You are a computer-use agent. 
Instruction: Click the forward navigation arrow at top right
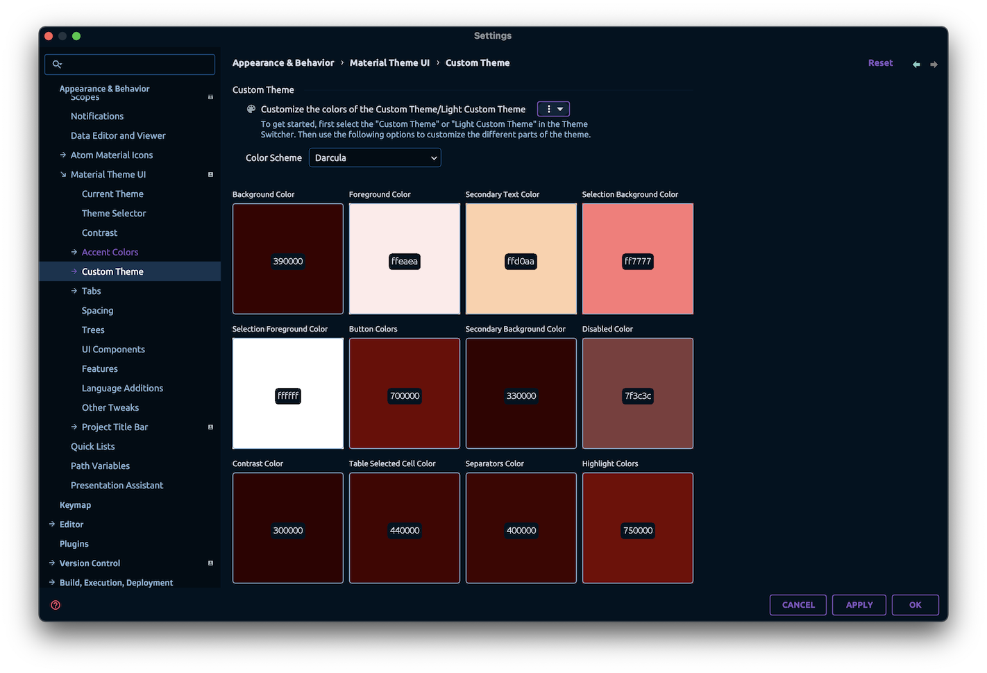coord(934,64)
